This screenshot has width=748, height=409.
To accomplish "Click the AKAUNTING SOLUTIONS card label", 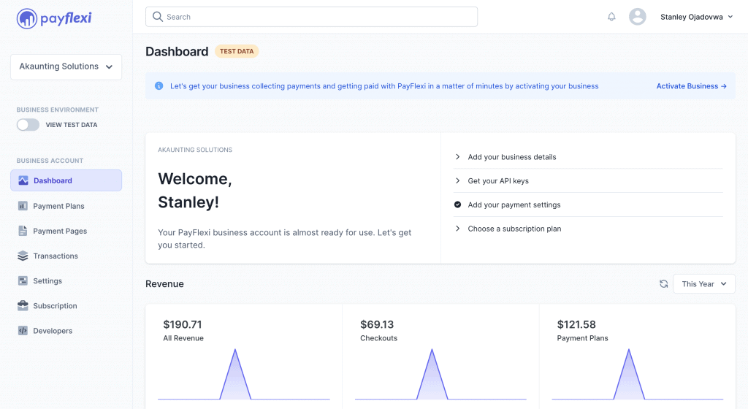I will click(x=195, y=150).
